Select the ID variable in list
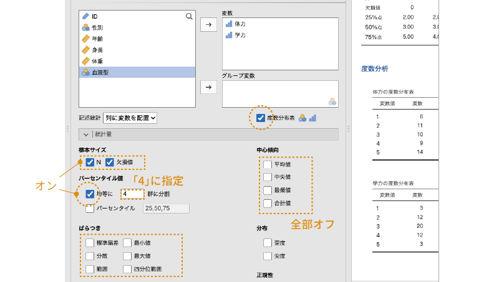This screenshot has height=282, width=499. [x=94, y=16]
